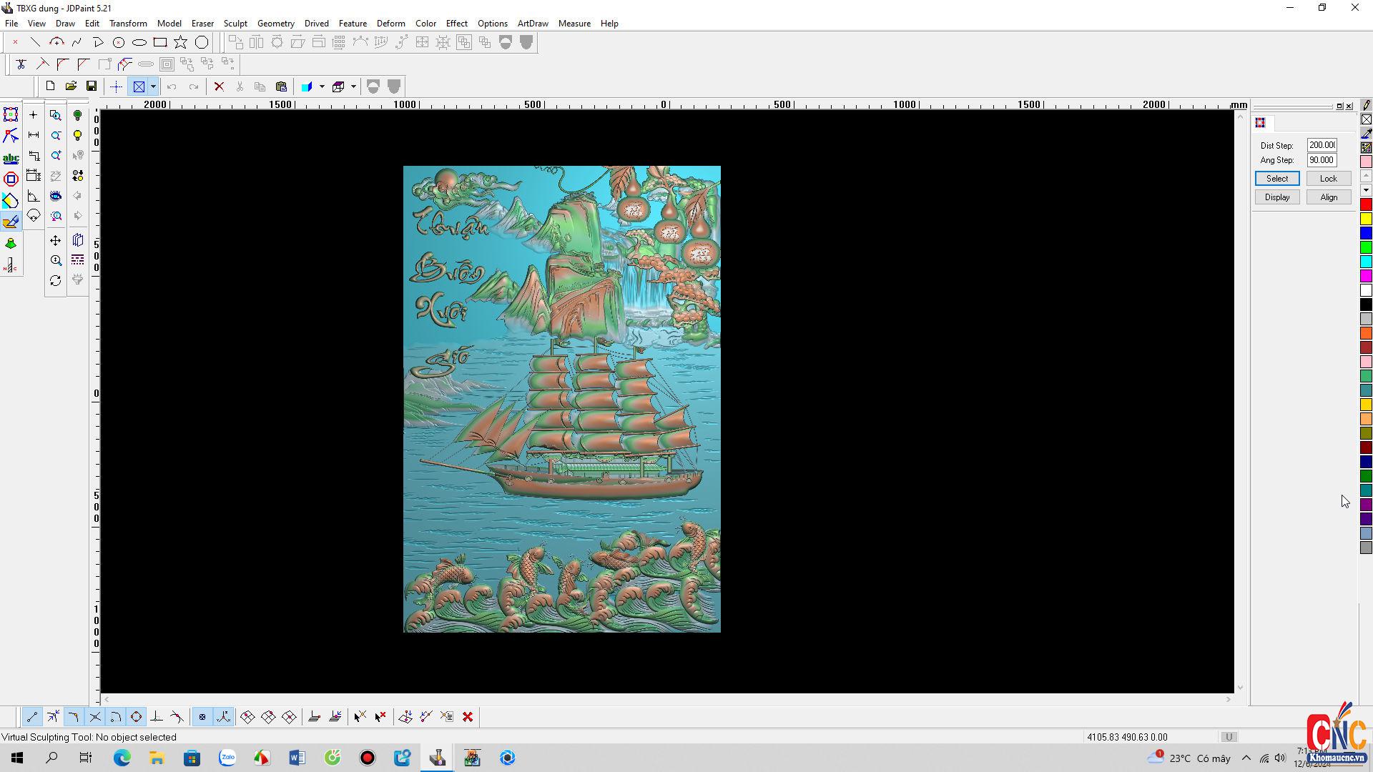Select the star shape drawing tool
The height and width of the screenshot is (772, 1373).
(x=181, y=42)
